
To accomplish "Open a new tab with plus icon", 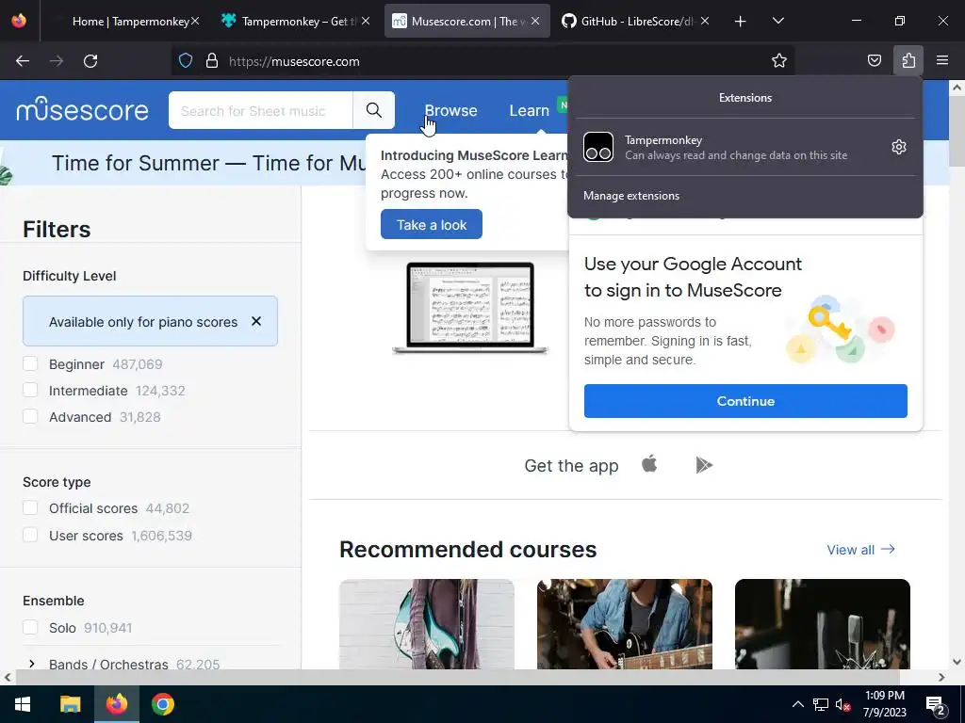I will [x=741, y=22].
